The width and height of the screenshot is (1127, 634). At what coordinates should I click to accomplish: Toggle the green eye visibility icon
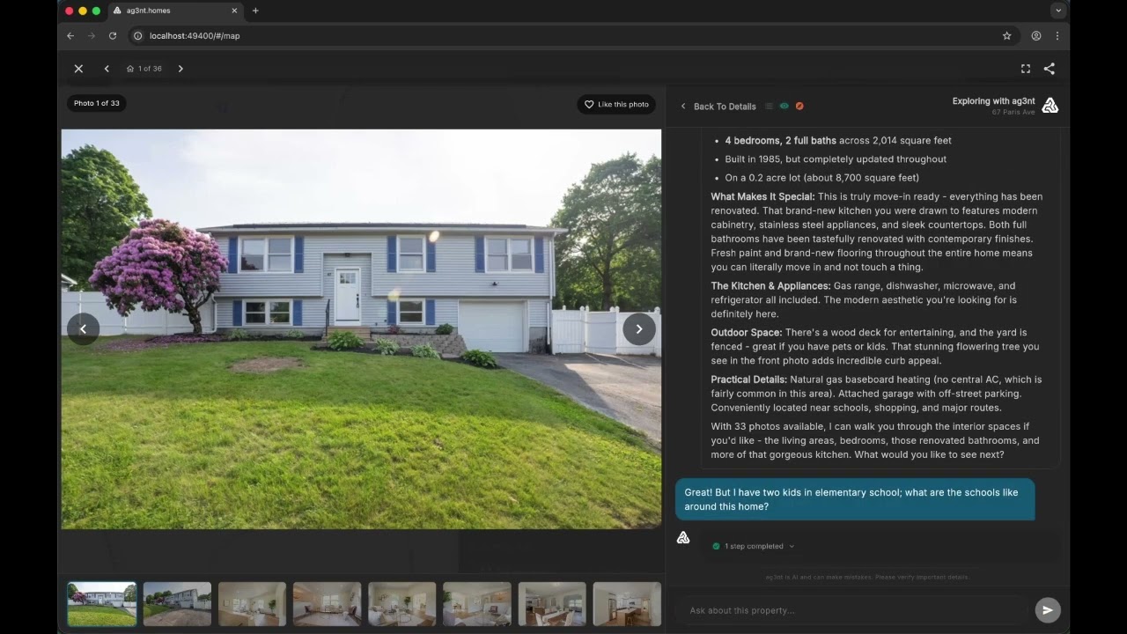[x=784, y=106]
